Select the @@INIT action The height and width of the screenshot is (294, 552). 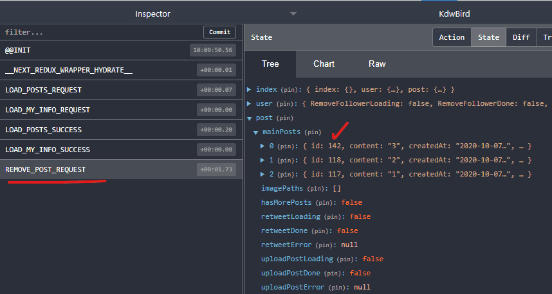(97, 50)
